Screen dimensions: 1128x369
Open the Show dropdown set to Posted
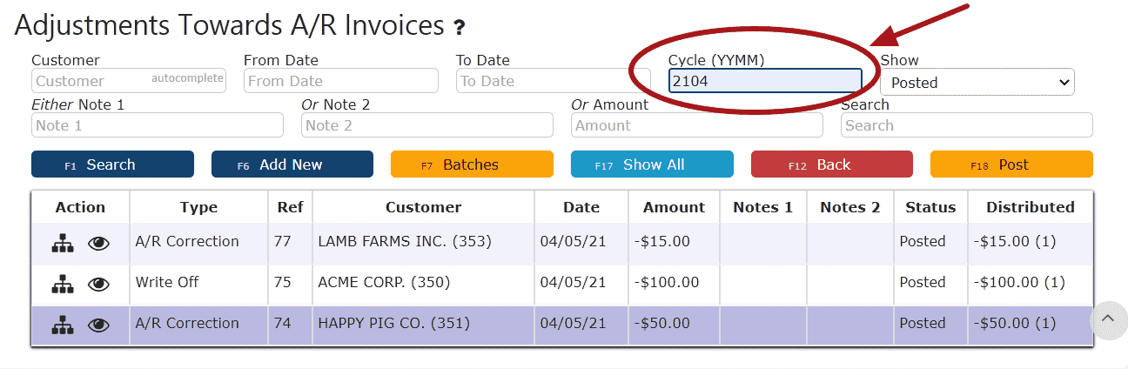pyautogui.click(x=977, y=83)
